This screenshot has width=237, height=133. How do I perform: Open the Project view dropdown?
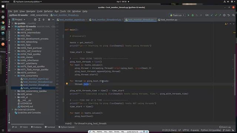(x=19, y=20)
